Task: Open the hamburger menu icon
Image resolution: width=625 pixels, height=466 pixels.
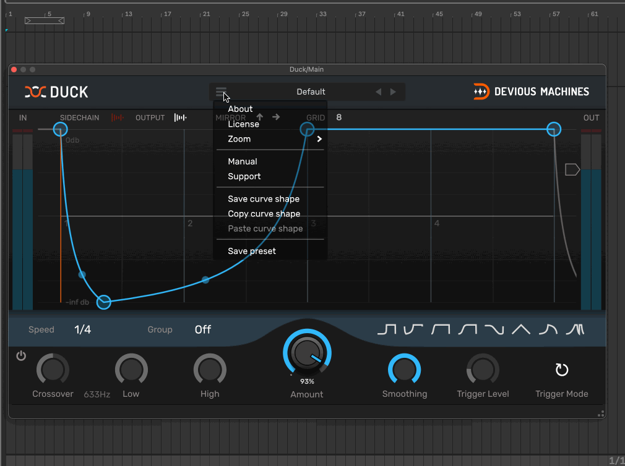Action: click(x=221, y=92)
